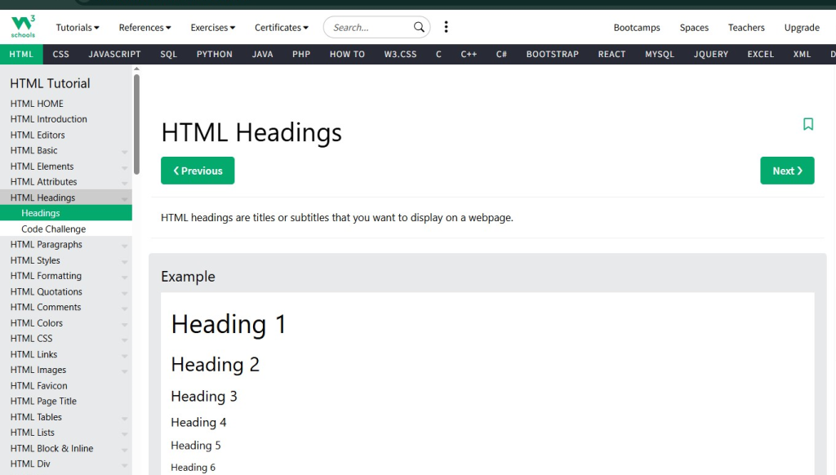Open the Certificates dropdown menu
This screenshot has width=836, height=475.
[x=282, y=28]
